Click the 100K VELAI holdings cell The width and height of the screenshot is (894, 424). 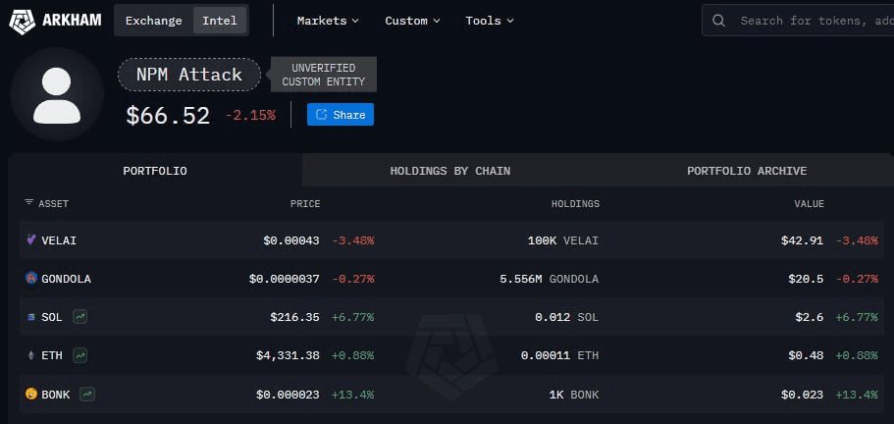click(563, 240)
